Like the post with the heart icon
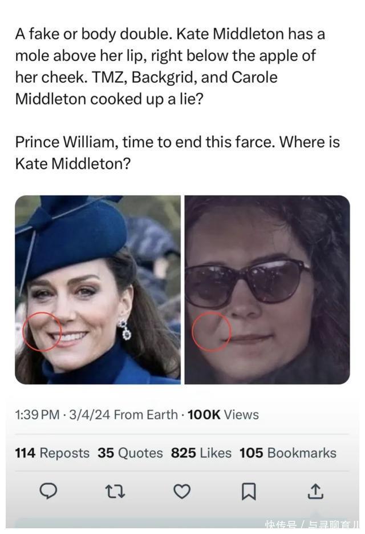This screenshot has width=365, height=534. (182, 491)
